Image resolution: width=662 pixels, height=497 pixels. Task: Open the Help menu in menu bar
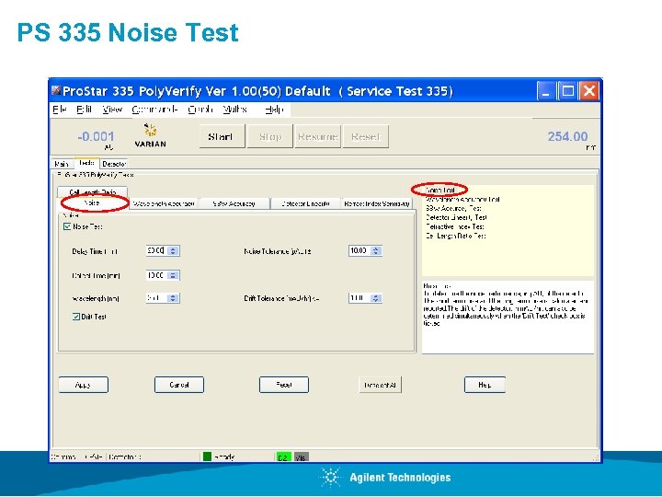pos(274,110)
